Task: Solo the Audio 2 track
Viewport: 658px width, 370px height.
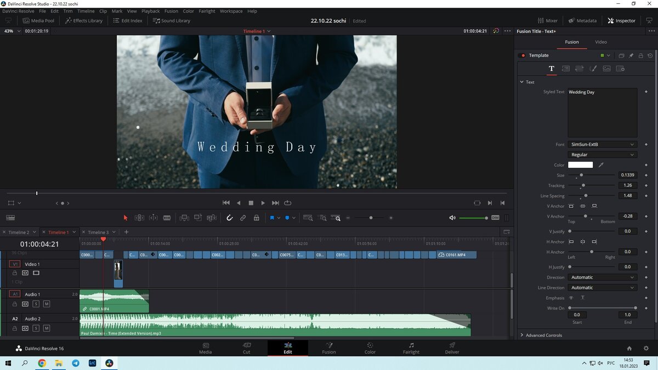Action: tap(36, 328)
